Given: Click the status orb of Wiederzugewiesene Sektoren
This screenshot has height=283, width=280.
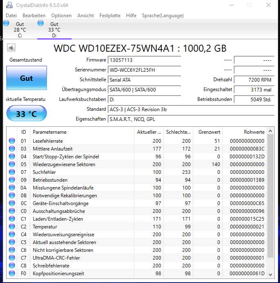Looking at the screenshot, I should tap(12, 164).
